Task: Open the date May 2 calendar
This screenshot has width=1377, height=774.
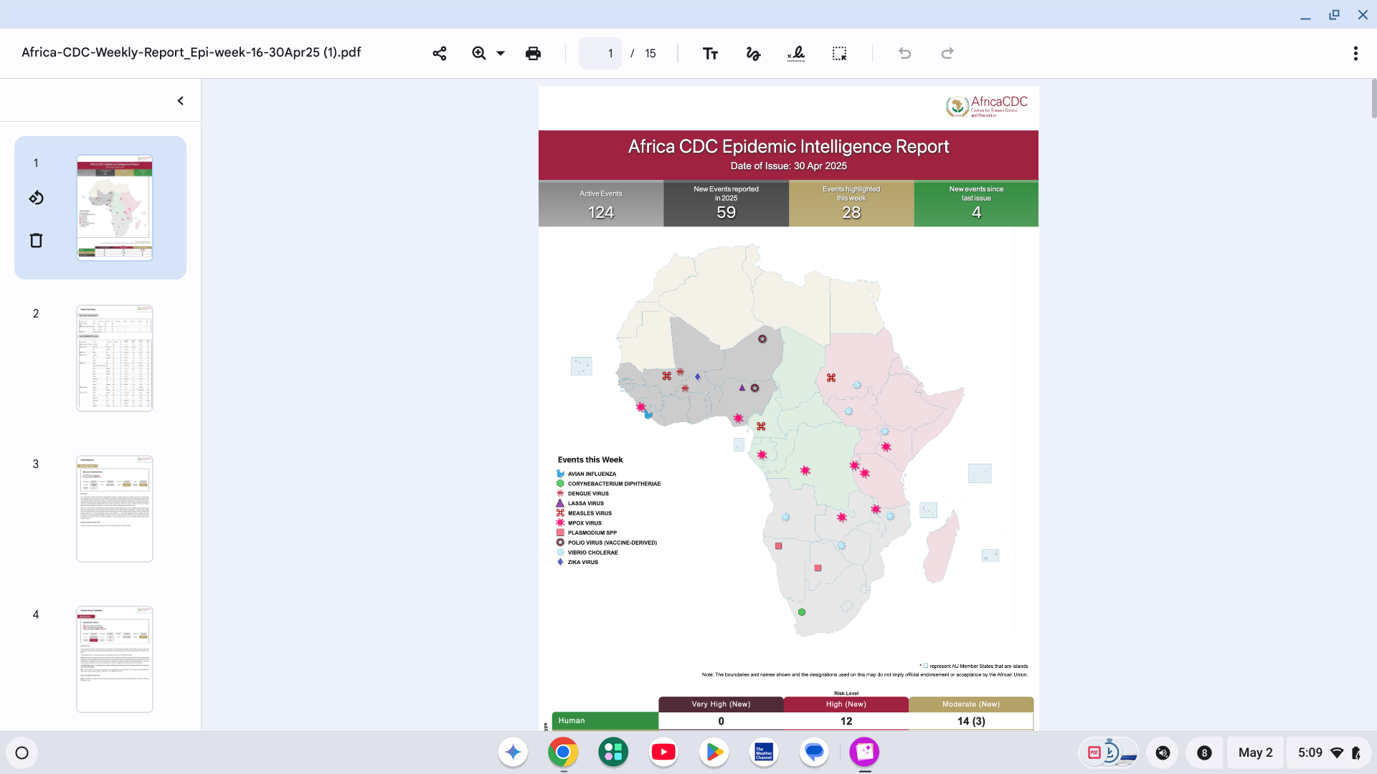Action: (1255, 752)
